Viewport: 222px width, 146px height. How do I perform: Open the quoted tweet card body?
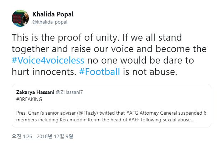[x=112, y=106]
